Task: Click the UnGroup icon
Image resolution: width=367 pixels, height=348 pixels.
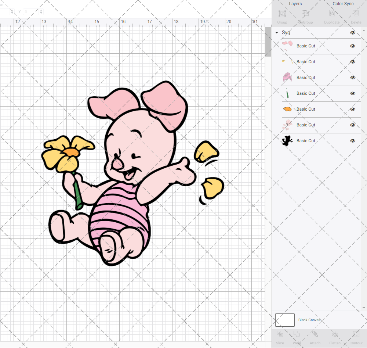Action: pos(305,13)
